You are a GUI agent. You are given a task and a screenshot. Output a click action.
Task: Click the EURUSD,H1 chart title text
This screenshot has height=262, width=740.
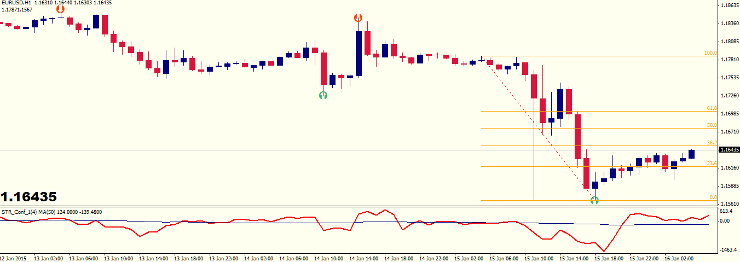[x=15, y=3]
